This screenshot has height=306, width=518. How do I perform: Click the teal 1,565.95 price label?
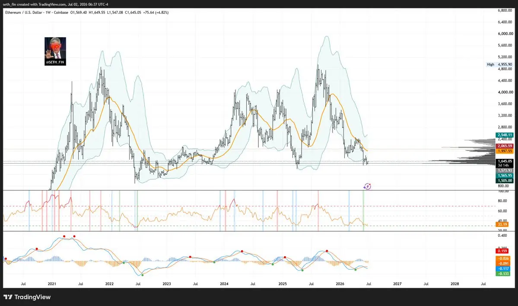(504, 176)
